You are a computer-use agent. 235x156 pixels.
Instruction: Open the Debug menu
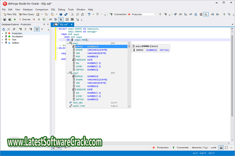(x=61, y=9)
